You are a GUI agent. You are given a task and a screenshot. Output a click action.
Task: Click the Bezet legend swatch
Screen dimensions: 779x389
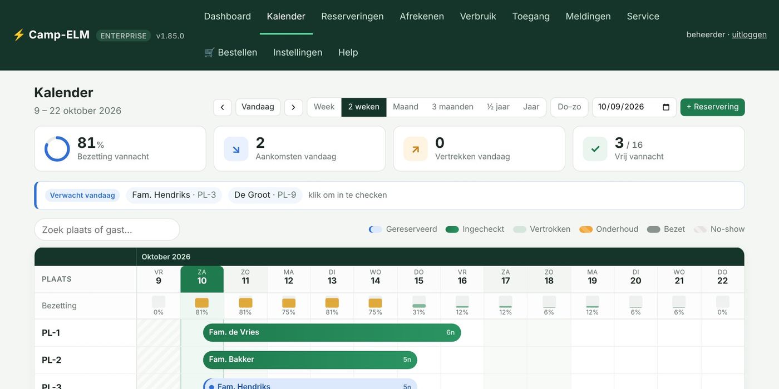pos(654,230)
